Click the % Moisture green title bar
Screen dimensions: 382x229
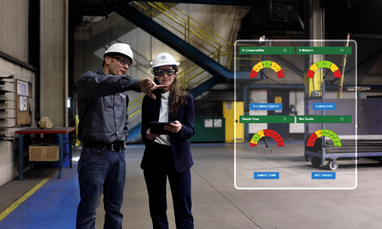[x=316, y=50]
